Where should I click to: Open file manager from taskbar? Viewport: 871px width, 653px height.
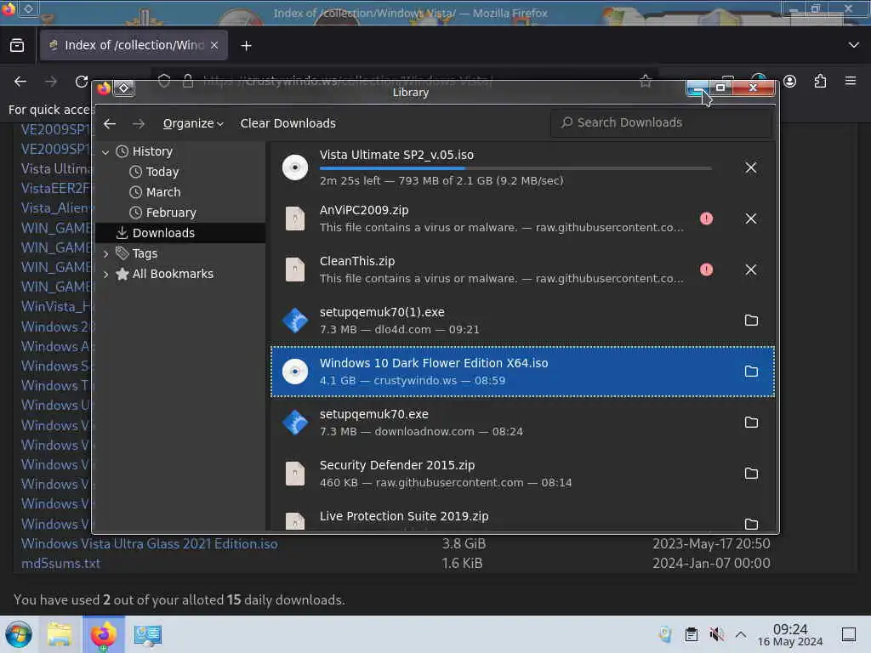(60, 634)
